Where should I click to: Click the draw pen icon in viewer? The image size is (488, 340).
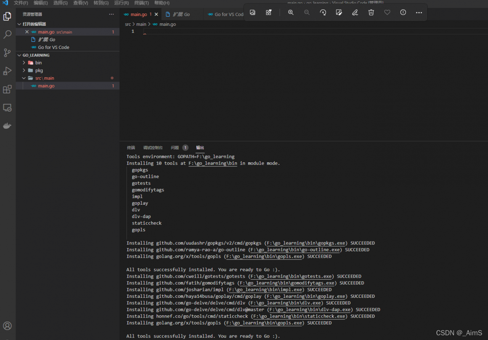pos(355,13)
